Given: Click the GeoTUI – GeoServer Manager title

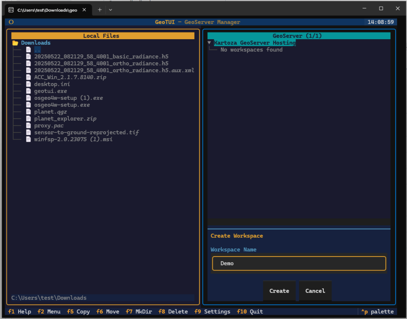Looking at the screenshot, I should 198,22.
